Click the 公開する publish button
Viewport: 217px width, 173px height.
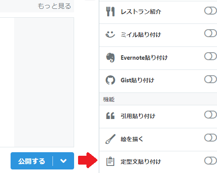pyautogui.click(x=32, y=161)
